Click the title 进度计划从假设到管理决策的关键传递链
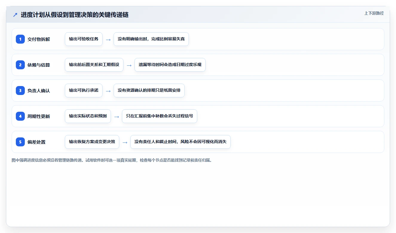 coord(75,15)
